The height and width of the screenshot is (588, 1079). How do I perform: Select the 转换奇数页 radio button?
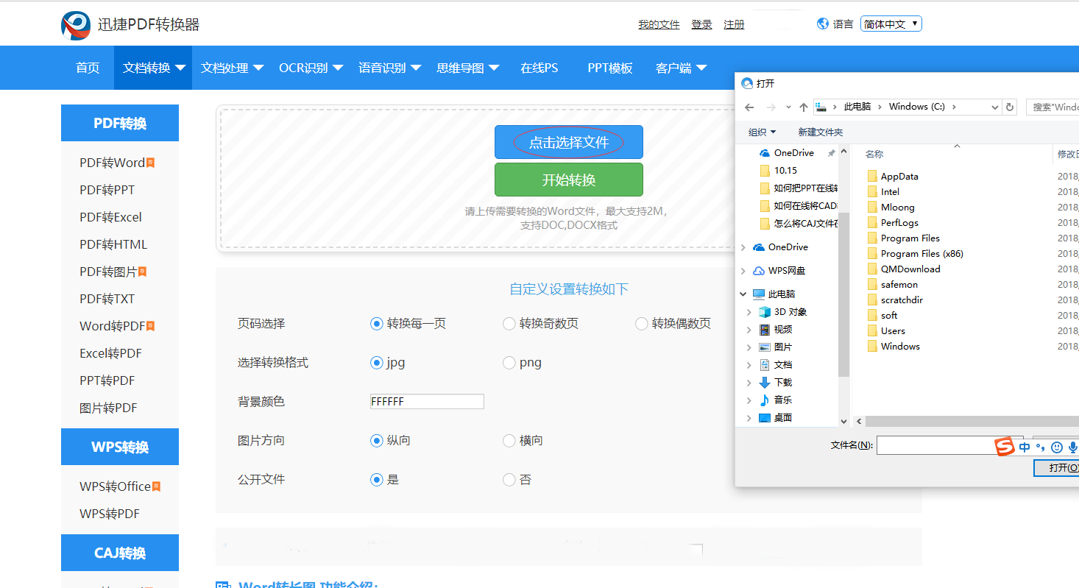point(509,324)
